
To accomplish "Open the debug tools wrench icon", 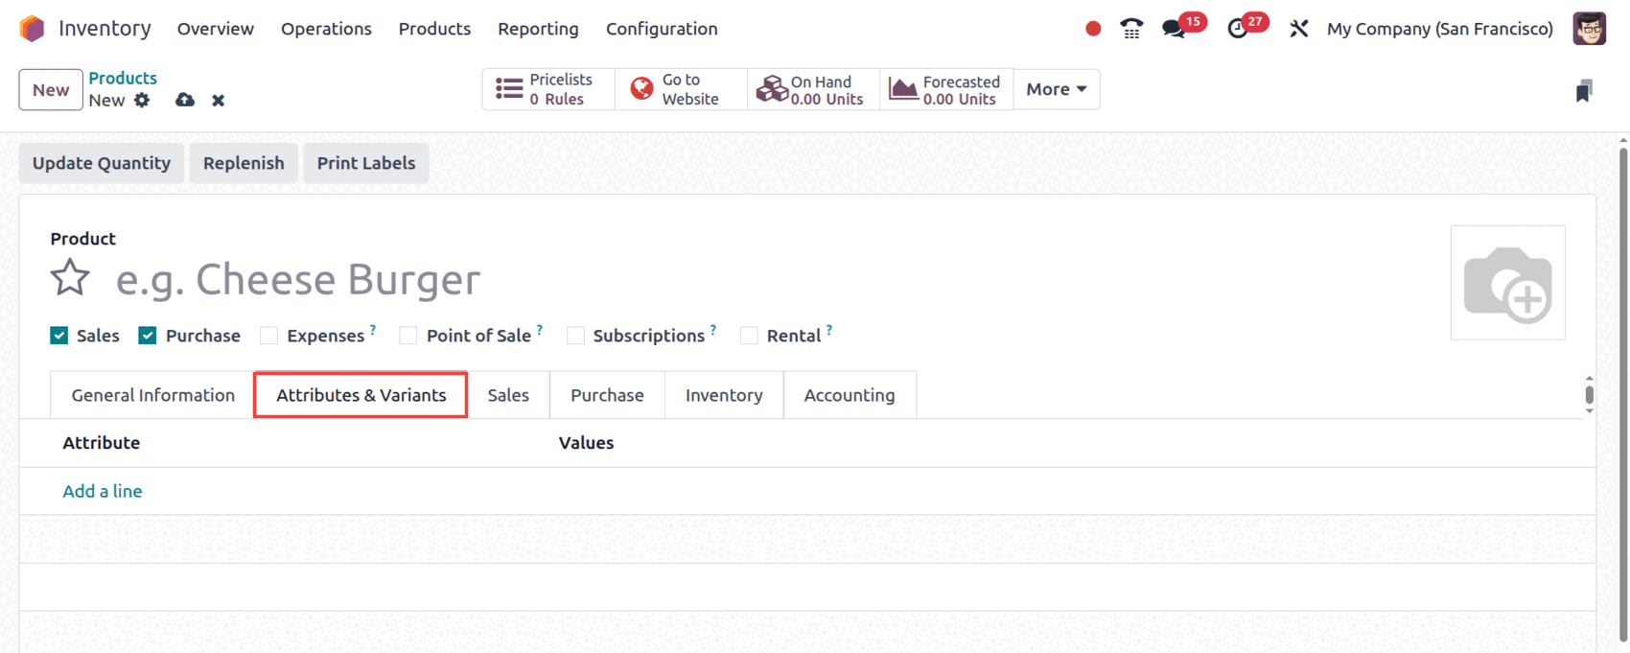I will click(x=1299, y=29).
